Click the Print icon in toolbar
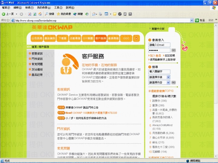The width and height of the screenshot is (218, 163). pos(101,14)
